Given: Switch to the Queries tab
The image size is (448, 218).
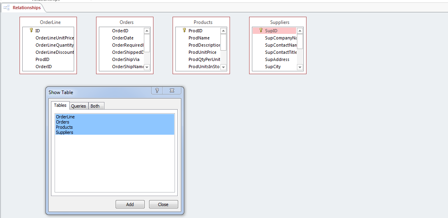Looking at the screenshot, I should pyautogui.click(x=79, y=106).
